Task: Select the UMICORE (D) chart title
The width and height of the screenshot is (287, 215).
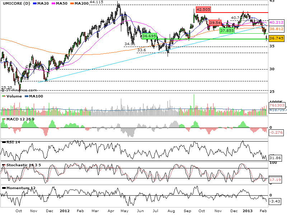Action: 17,4
